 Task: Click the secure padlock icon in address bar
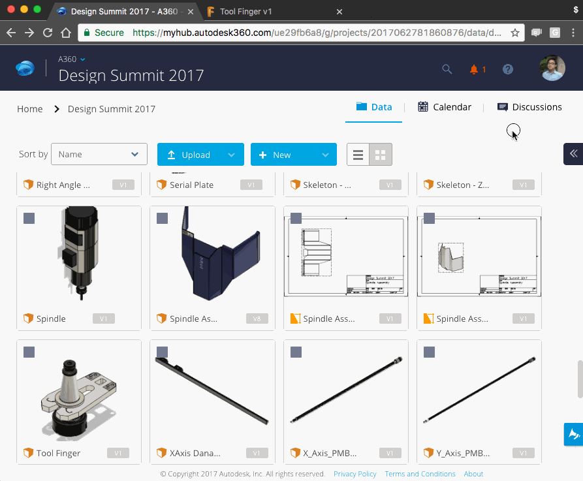[x=87, y=33]
